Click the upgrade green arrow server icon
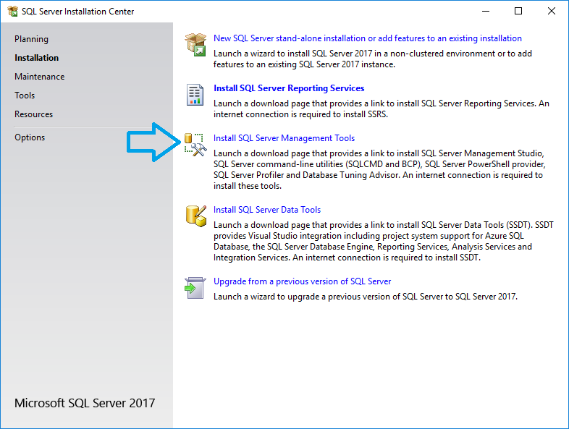 click(x=195, y=287)
